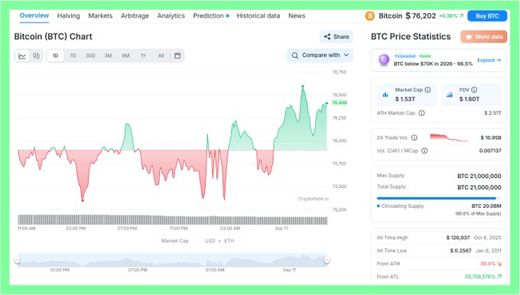520x295 pixels.
Task: Switch chart currency to ETH
Action: [x=229, y=241]
